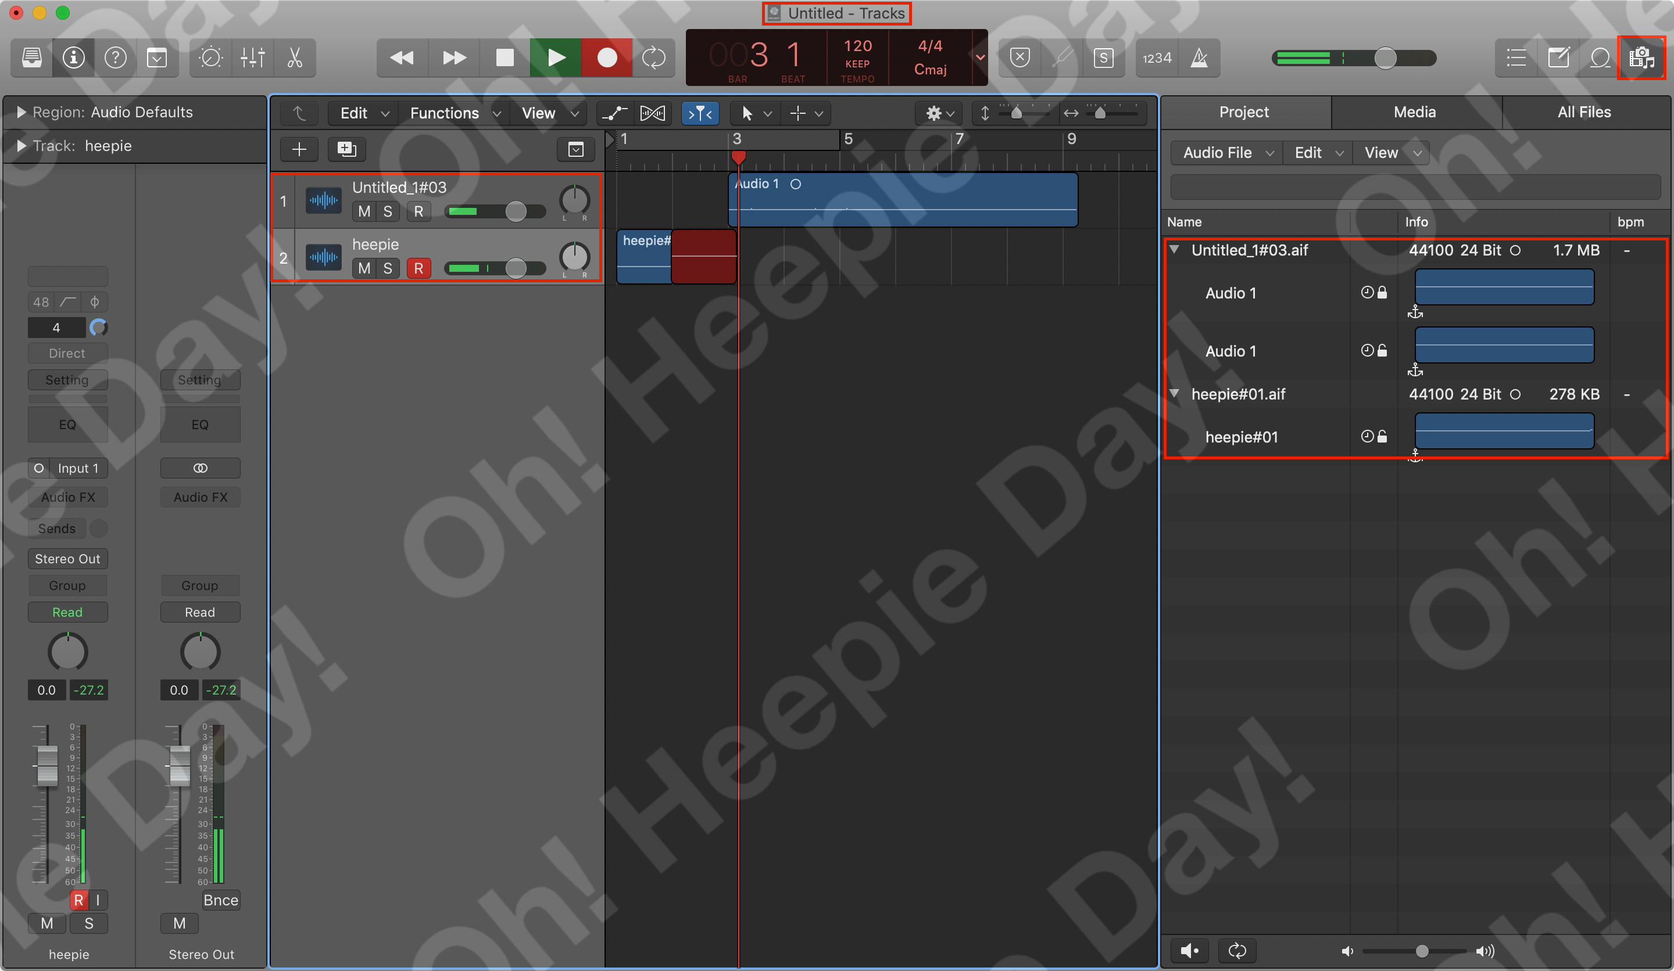Open the Edit menu in Tracks area
The width and height of the screenshot is (1674, 971).
coord(363,113)
